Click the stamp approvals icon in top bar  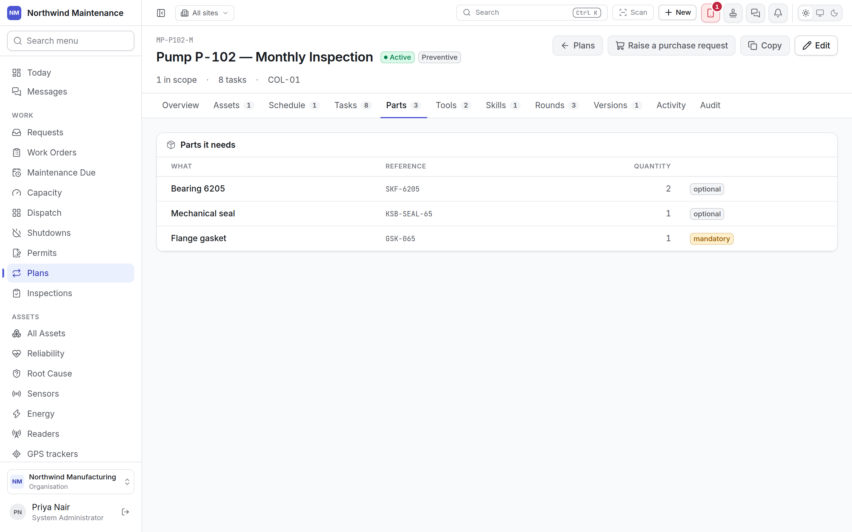733,13
